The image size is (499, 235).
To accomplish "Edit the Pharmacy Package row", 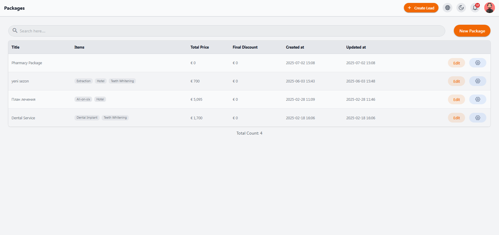I will click(x=456, y=63).
